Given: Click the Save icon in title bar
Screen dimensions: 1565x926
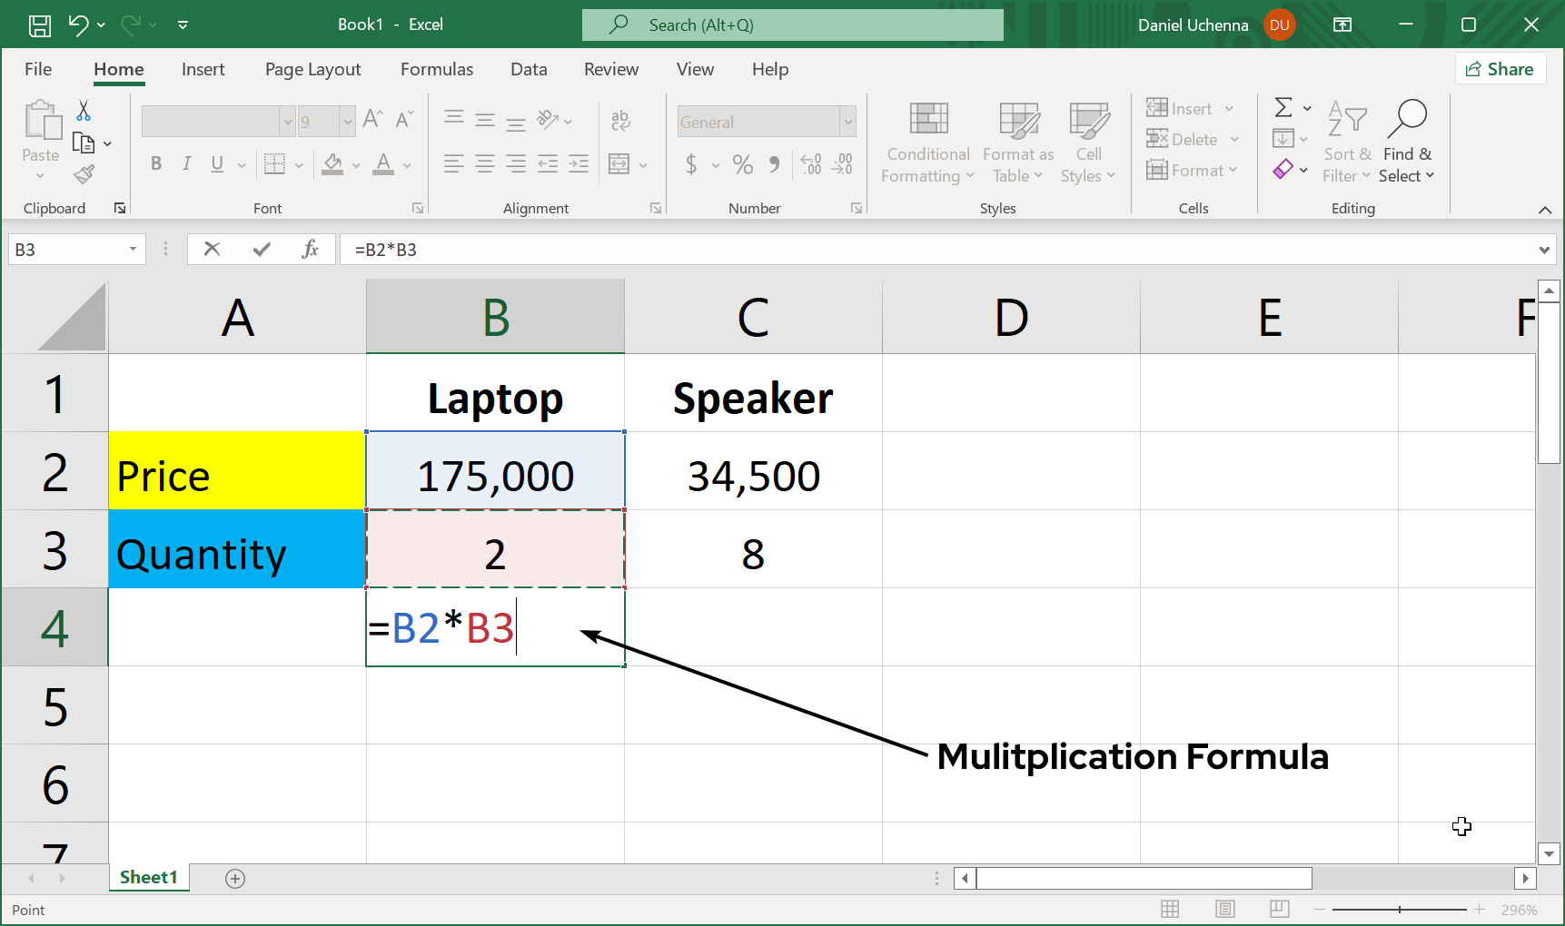Looking at the screenshot, I should tap(40, 25).
